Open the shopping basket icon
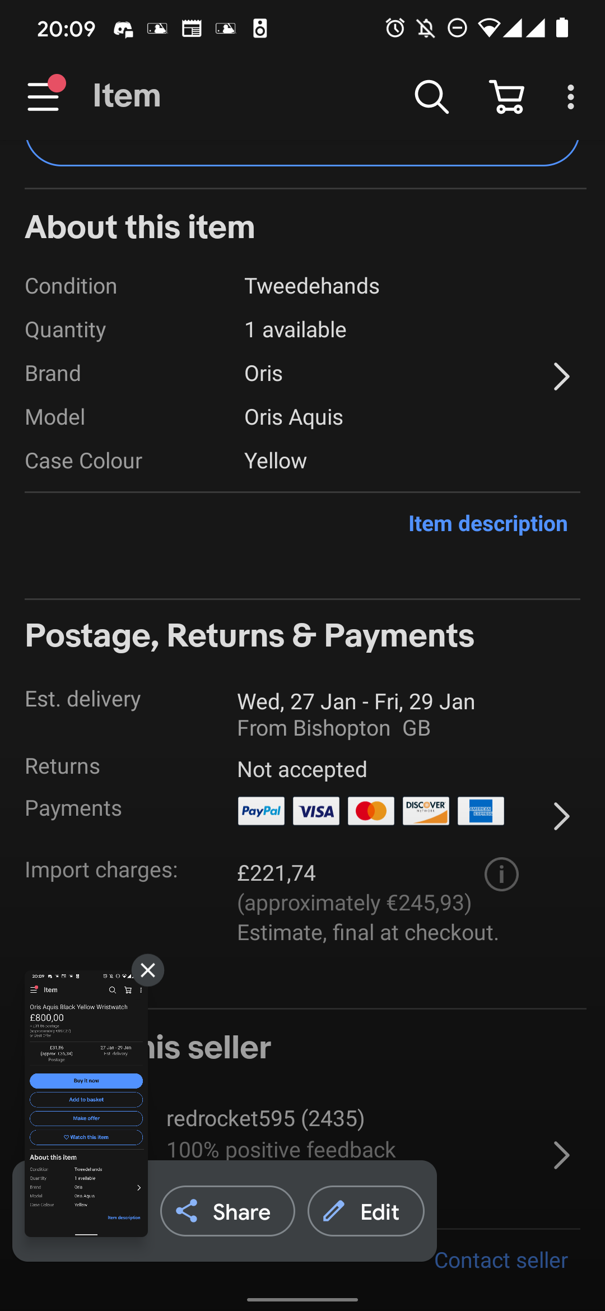The height and width of the screenshot is (1311, 605). (507, 97)
